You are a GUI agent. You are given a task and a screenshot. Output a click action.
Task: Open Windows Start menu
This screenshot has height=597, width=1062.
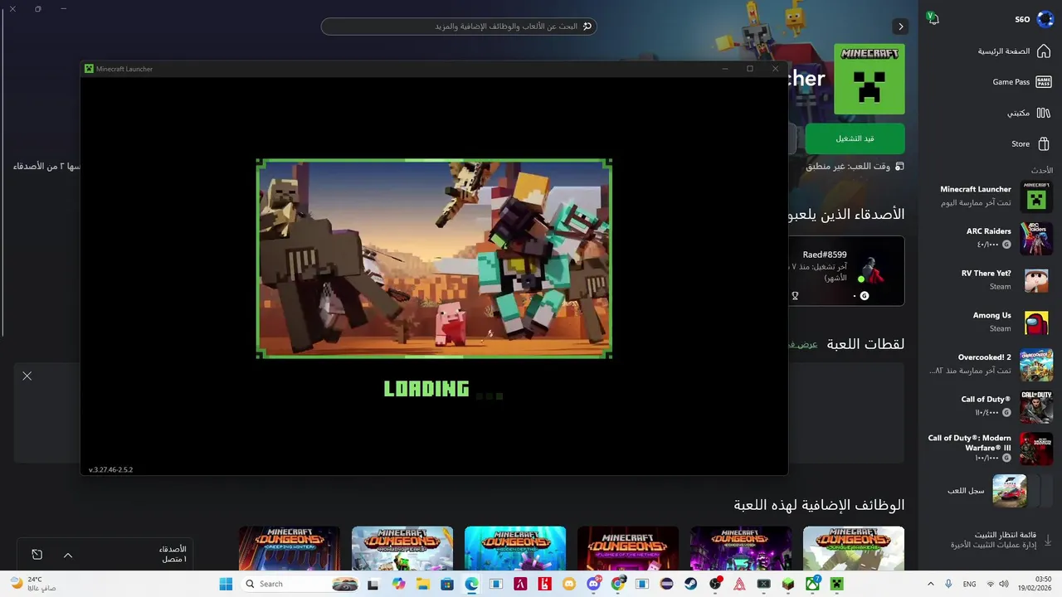[x=226, y=584]
